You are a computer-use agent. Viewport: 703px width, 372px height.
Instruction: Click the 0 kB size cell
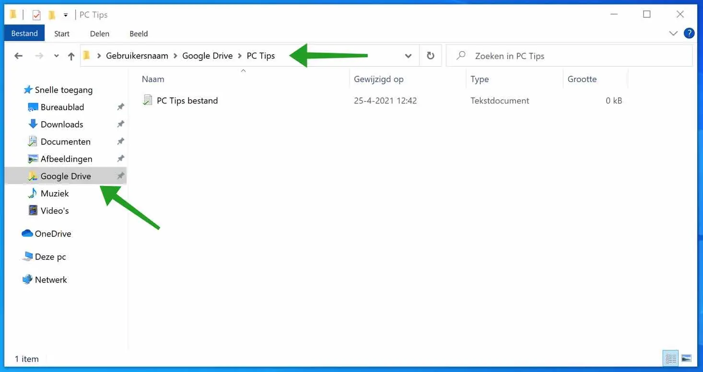tap(614, 101)
